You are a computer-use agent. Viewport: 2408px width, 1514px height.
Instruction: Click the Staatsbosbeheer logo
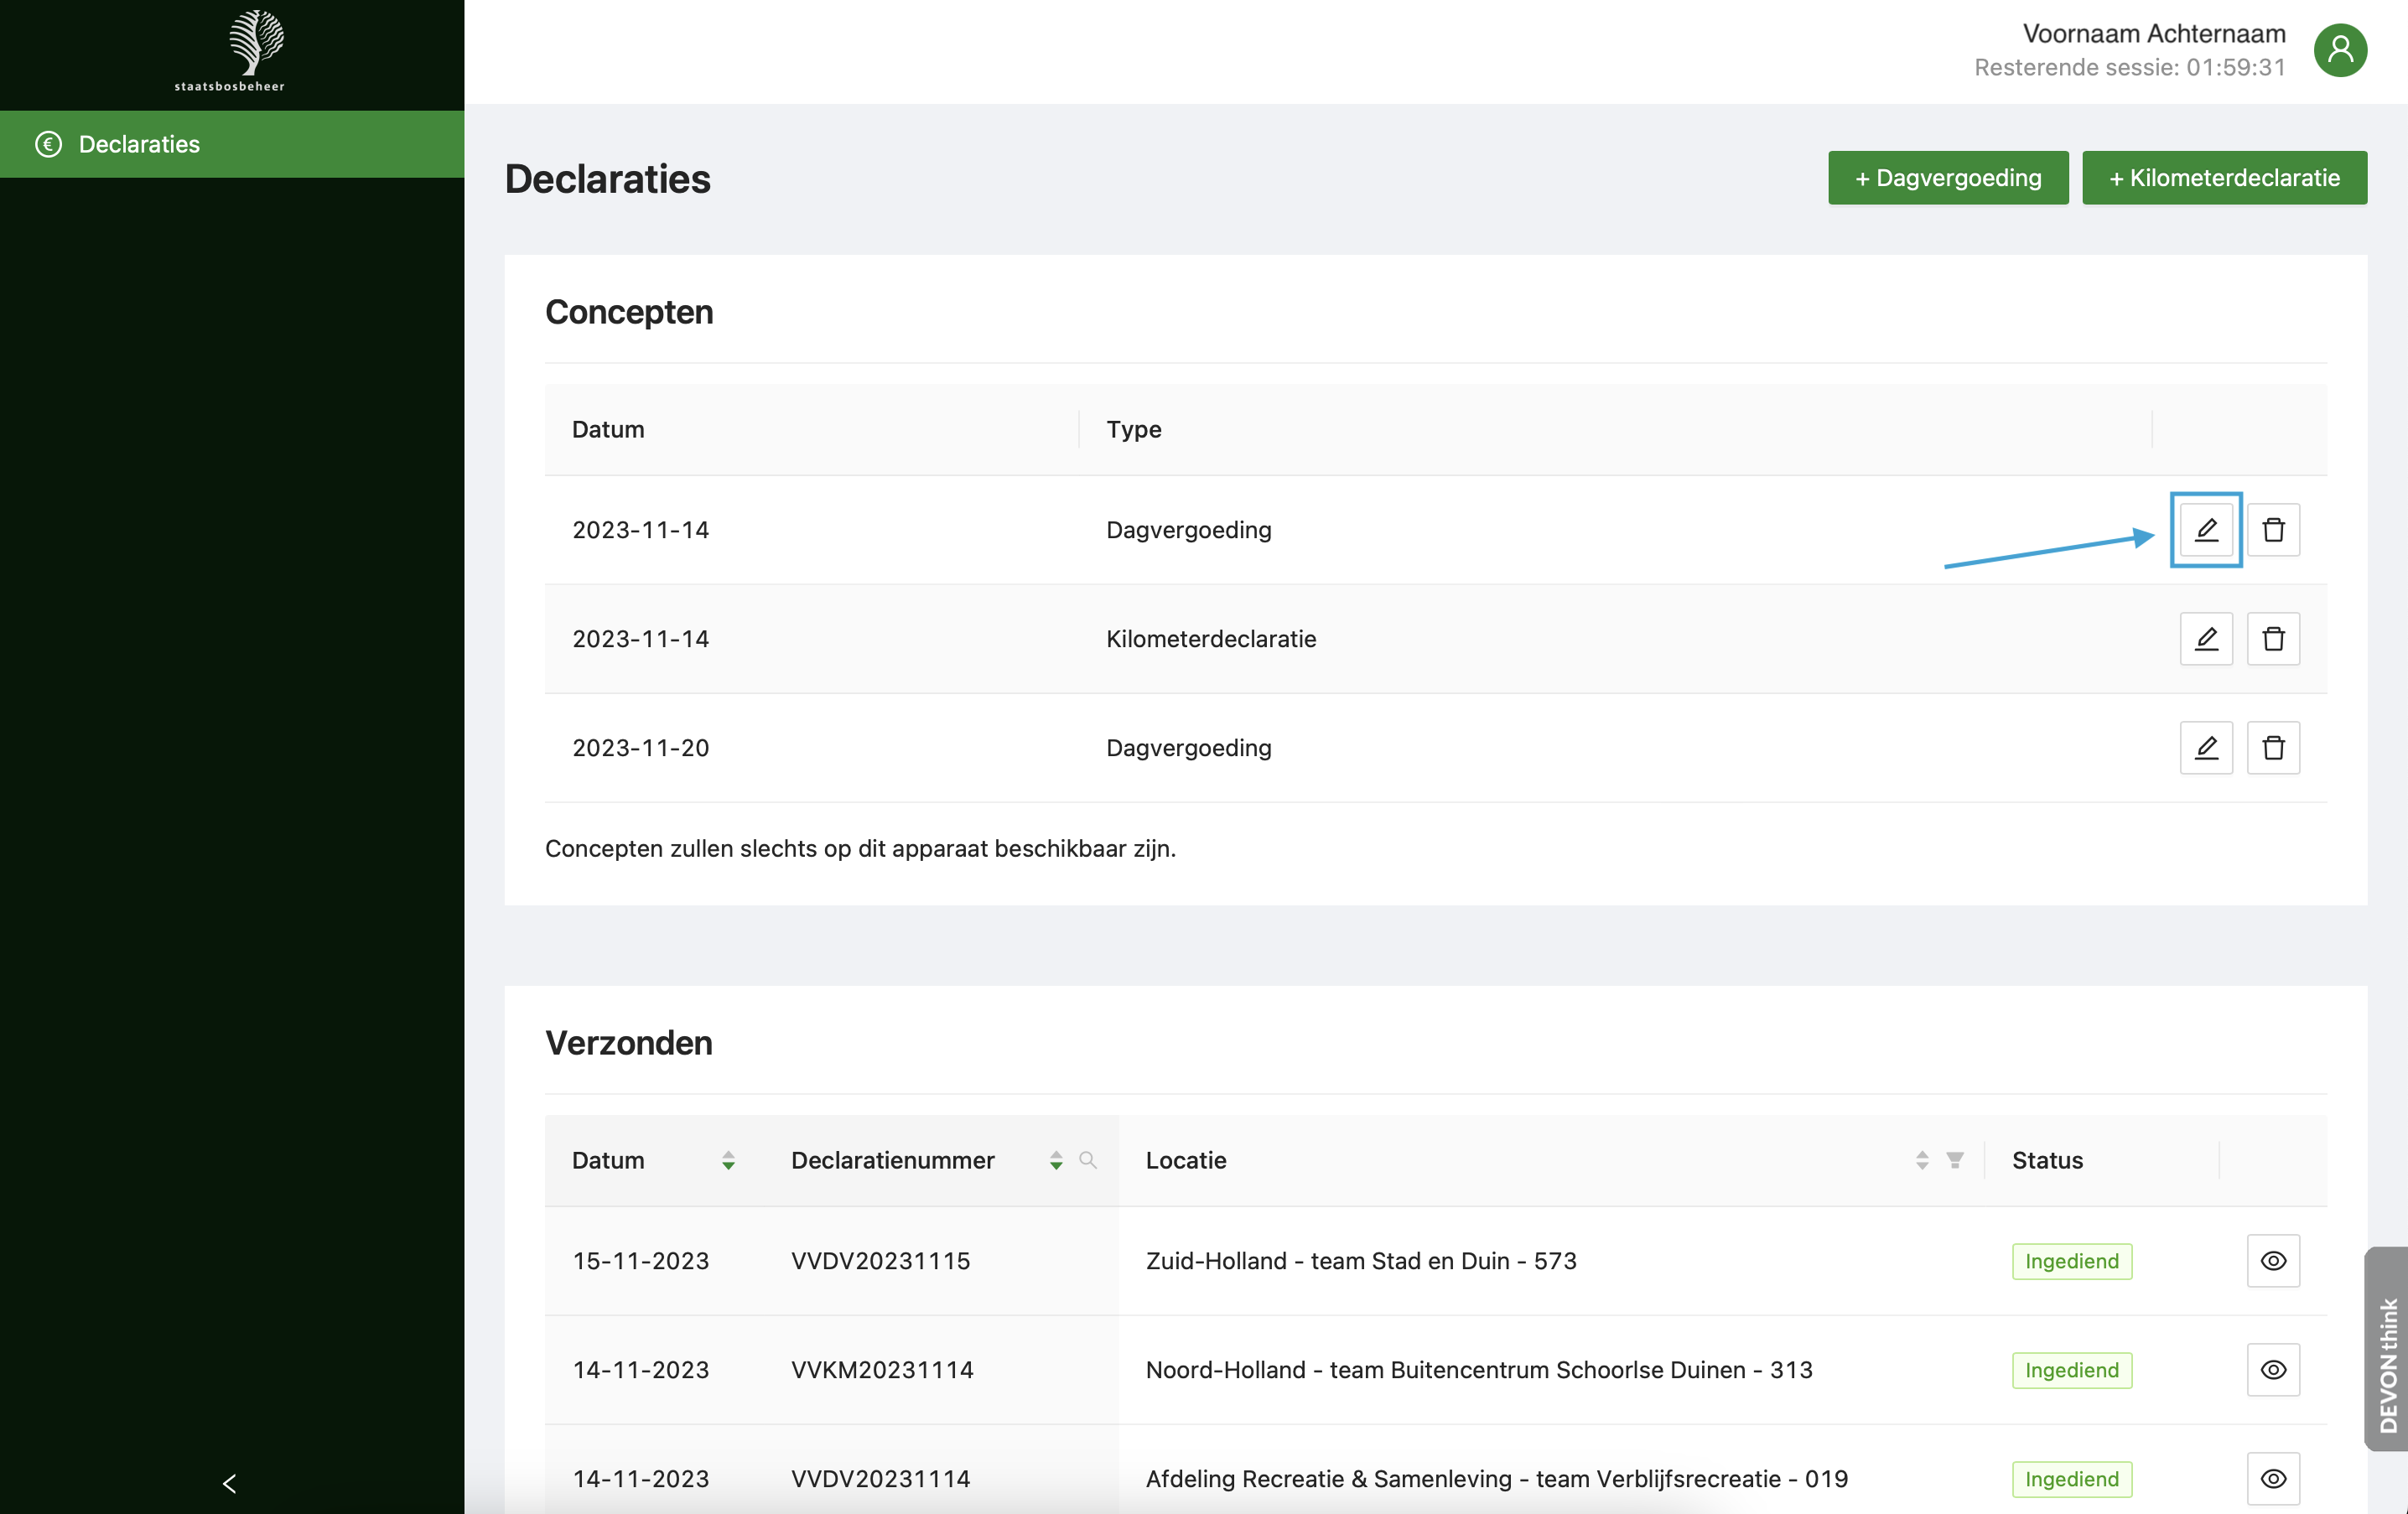231,50
